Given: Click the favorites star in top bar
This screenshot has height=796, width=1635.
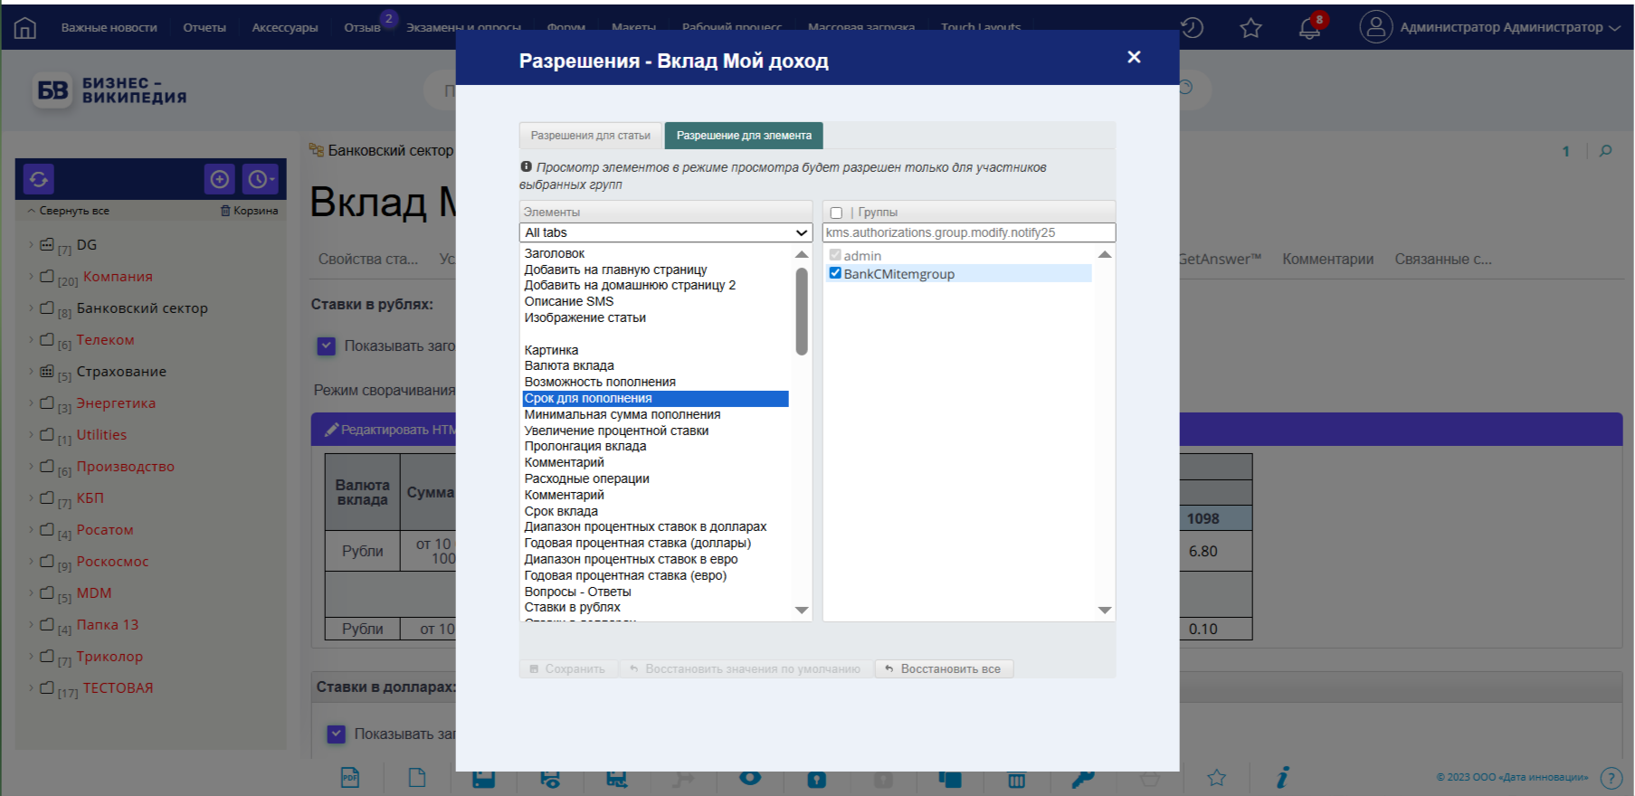Looking at the screenshot, I should coord(1250,28).
